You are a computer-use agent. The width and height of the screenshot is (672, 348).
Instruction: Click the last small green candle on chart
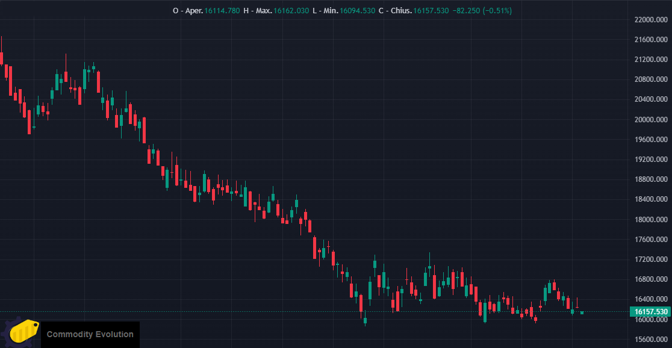582,313
